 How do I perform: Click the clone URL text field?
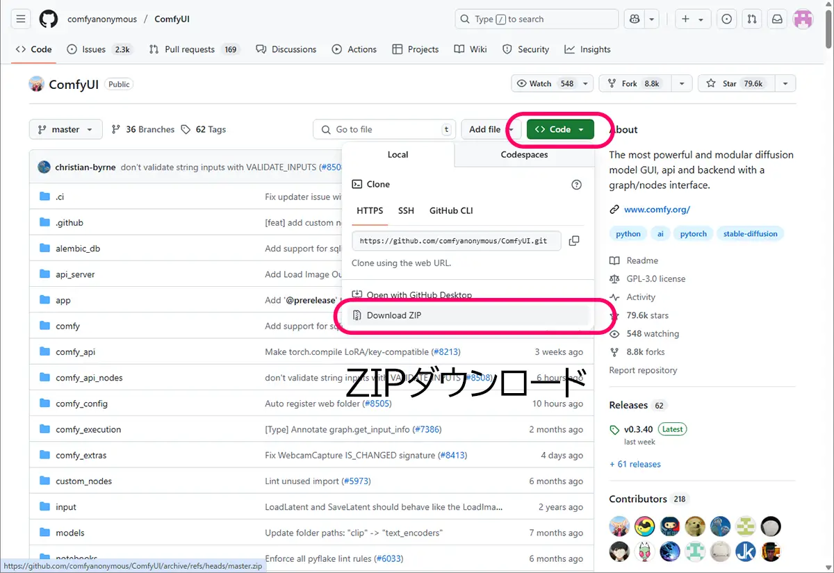tap(457, 240)
